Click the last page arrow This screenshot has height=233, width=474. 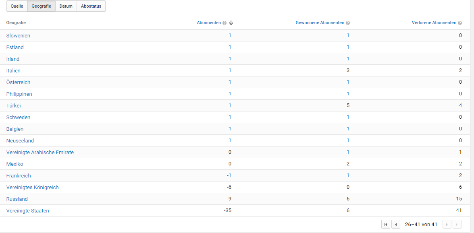coord(457,225)
